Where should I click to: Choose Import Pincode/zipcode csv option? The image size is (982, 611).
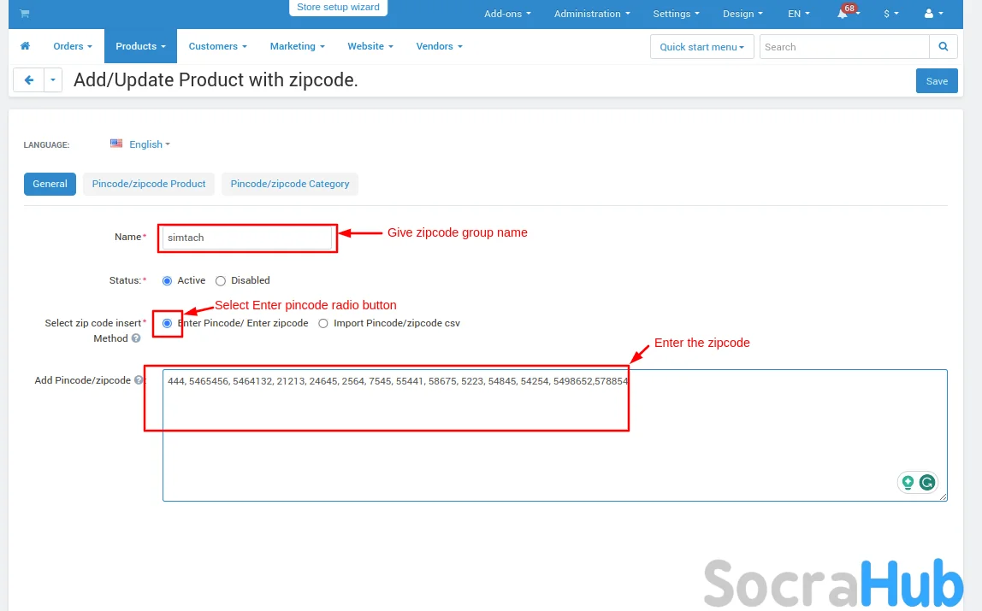(x=323, y=323)
